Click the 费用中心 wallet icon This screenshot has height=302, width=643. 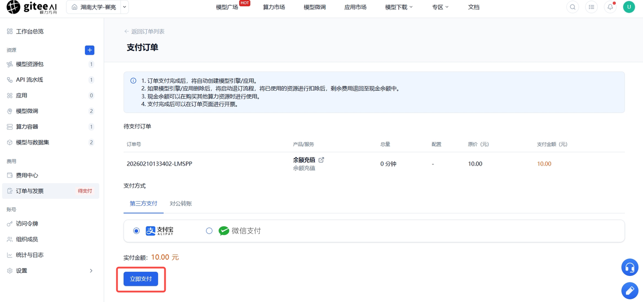[x=10, y=176]
